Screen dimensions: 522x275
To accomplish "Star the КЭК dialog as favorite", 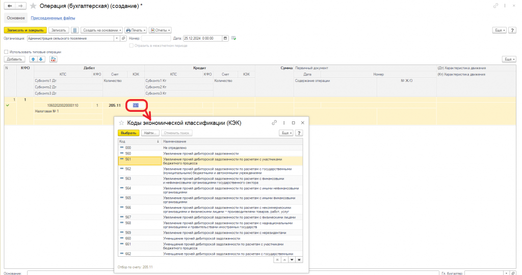I will click(121, 123).
